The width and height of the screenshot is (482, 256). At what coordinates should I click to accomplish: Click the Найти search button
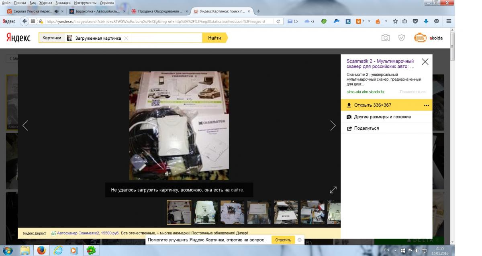tap(214, 38)
